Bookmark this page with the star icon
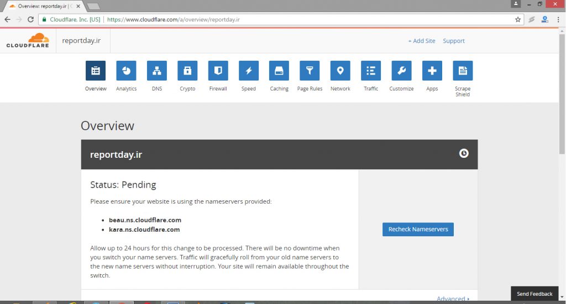 [x=518, y=19]
